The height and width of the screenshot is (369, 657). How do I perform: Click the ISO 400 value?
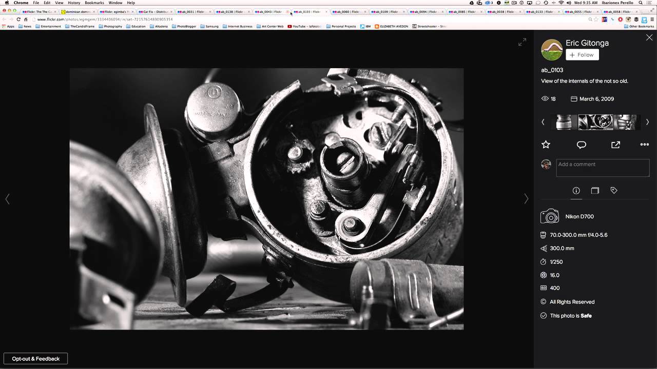click(555, 288)
